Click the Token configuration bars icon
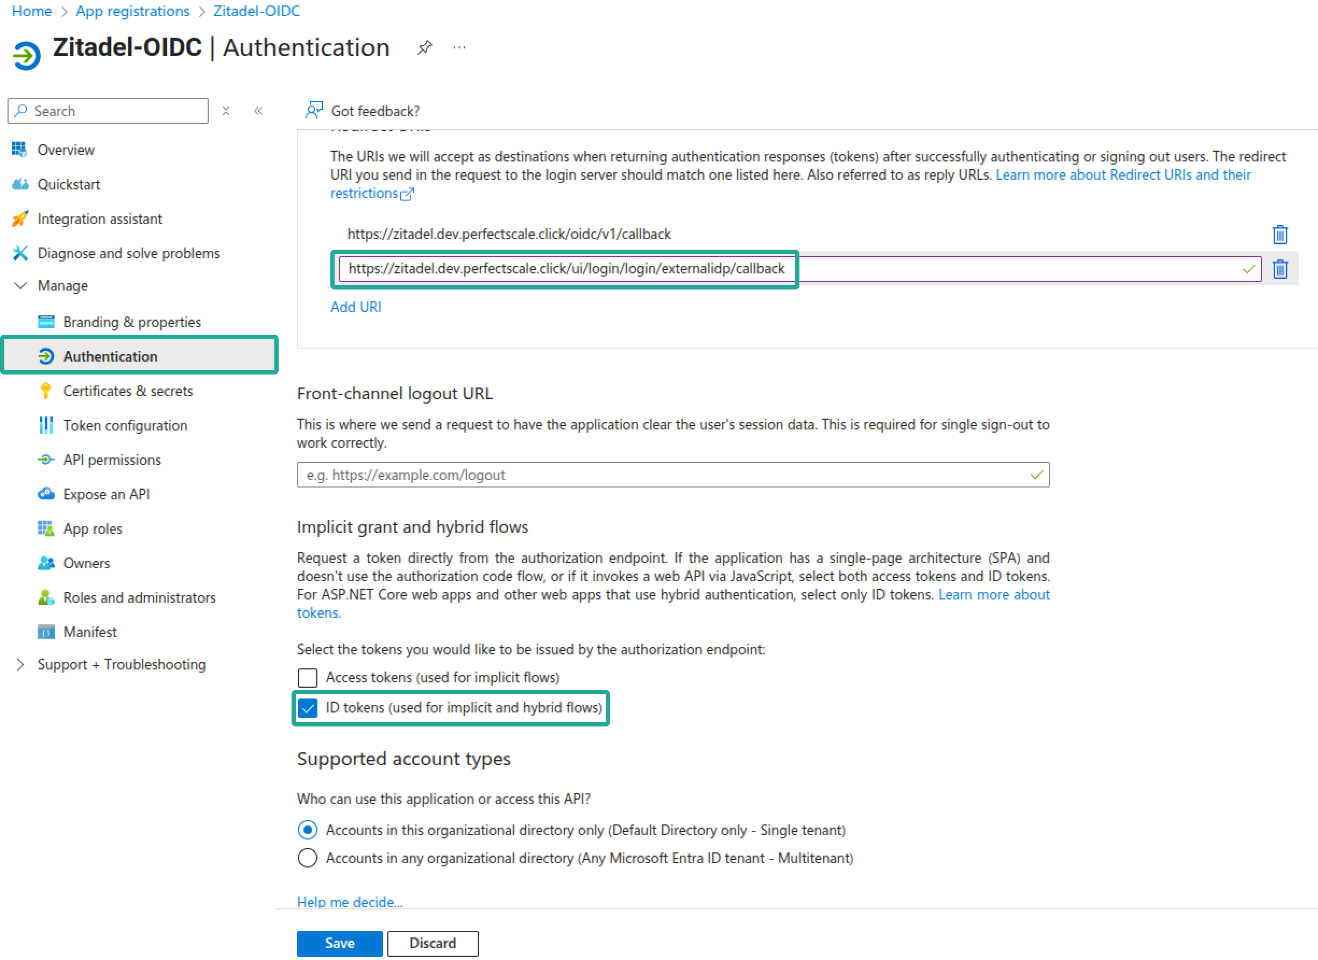1318x960 pixels. [x=46, y=425]
